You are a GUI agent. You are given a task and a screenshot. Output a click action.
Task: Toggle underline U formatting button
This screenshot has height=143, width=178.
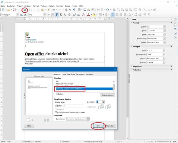(65, 15)
